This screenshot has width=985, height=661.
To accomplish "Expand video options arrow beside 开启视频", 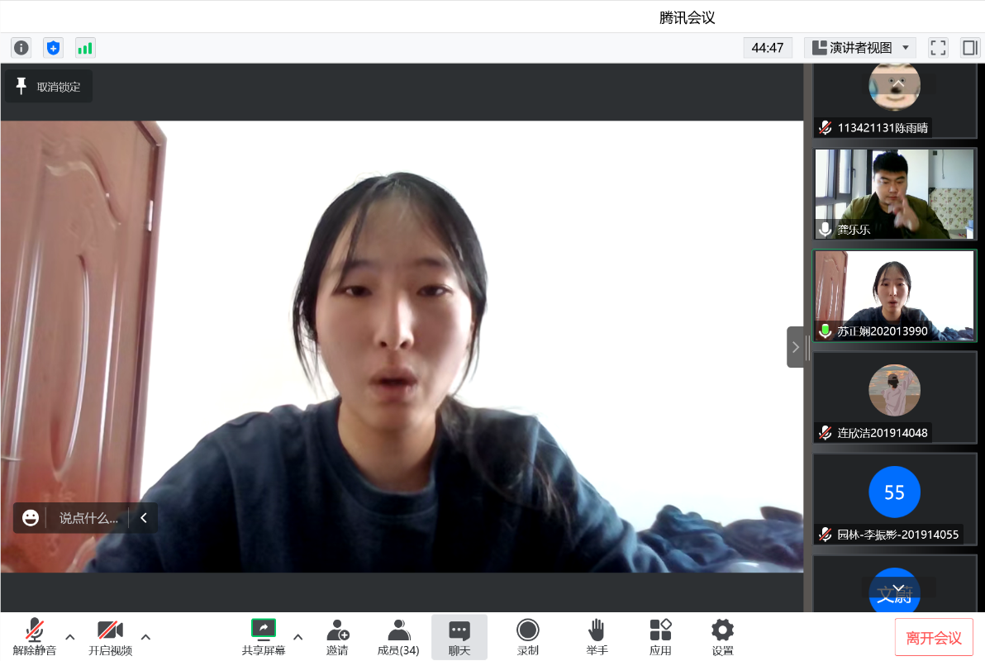I will coord(146,636).
